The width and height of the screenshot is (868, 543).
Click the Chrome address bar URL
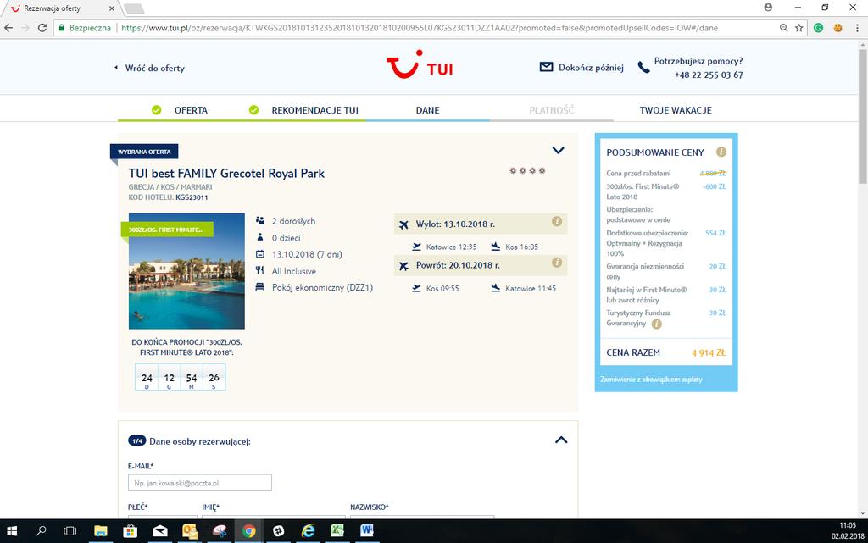point(419,28)
